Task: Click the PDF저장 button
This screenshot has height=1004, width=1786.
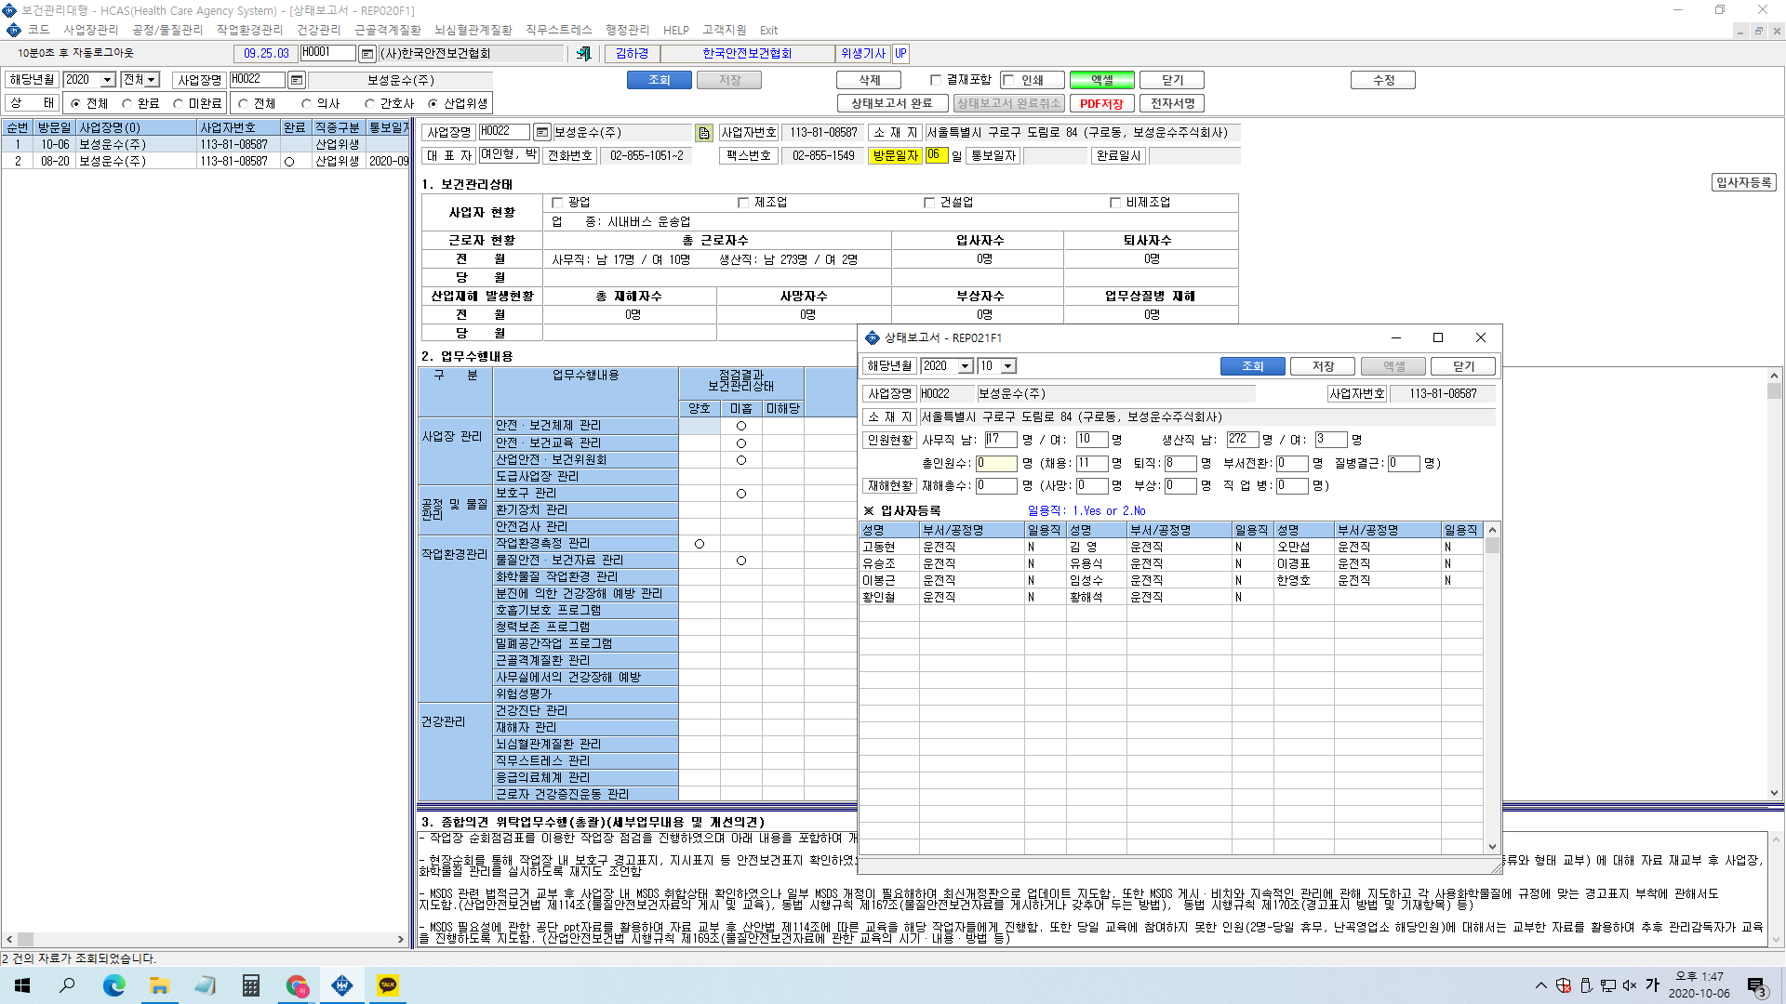Action: (x=1101, y=104)
